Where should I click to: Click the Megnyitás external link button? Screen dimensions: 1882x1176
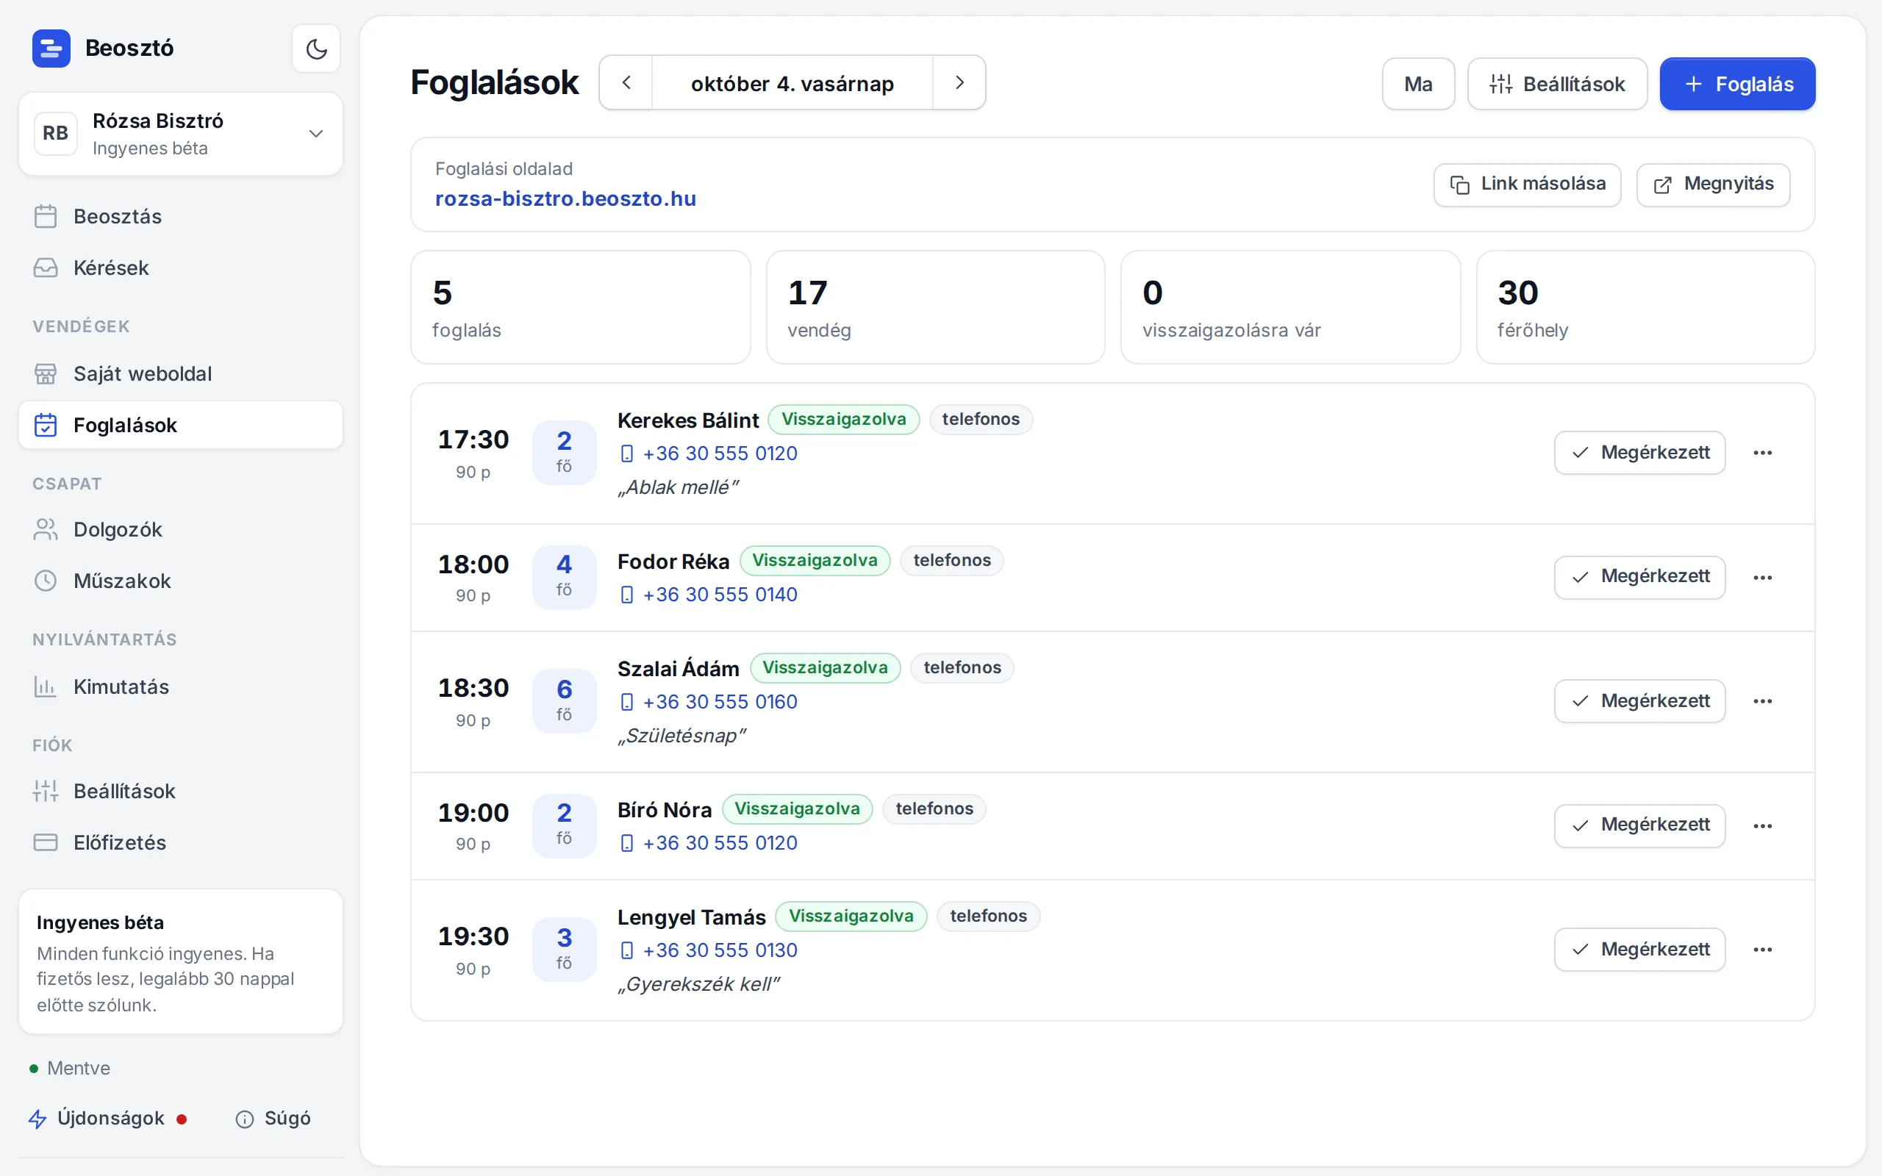pyautogui.click(x=1713, y=184)
